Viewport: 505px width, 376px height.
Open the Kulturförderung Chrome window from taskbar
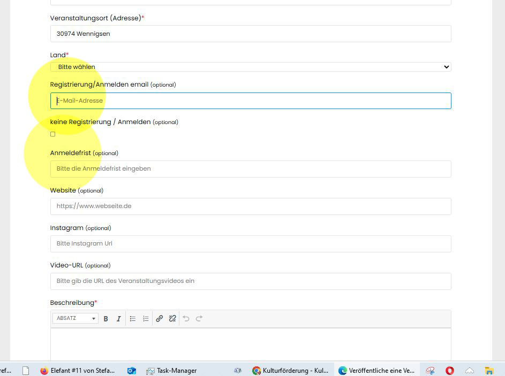290,370
